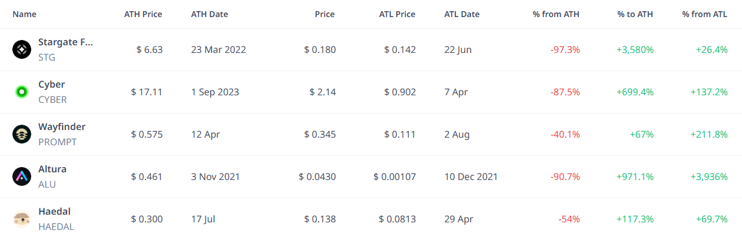742x240 pixels.
Task: Sort by current Price column header
Action: (x=324, y=14)
